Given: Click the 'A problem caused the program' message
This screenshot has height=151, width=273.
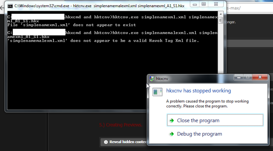Looking at the screenshot, I should click(207, 103).
